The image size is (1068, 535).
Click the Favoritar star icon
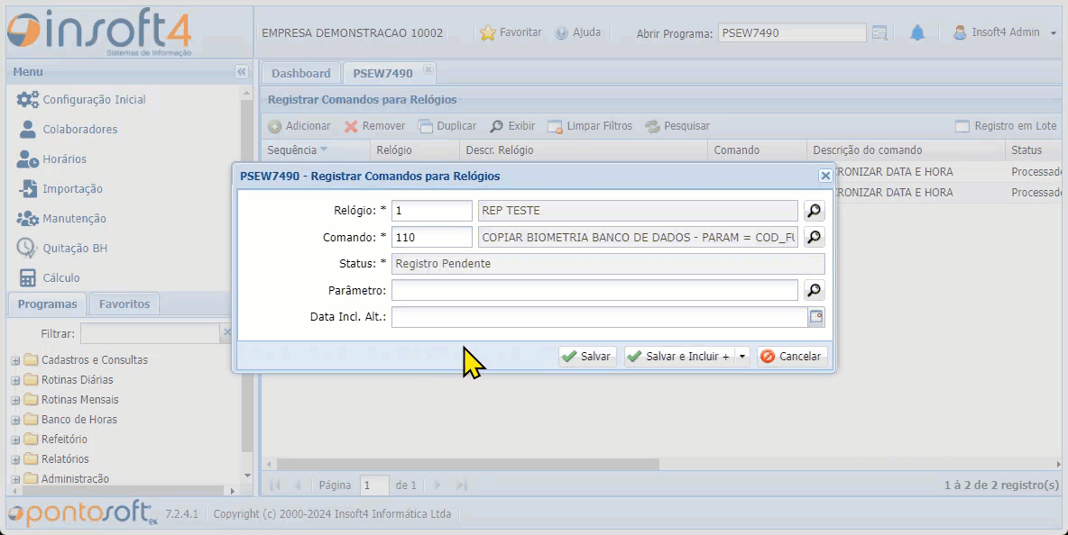[488, 33]
